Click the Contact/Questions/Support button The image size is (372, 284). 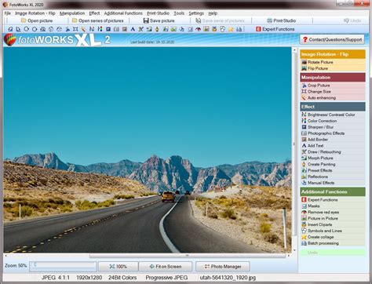pyautogui.click(x=332, y=39)
